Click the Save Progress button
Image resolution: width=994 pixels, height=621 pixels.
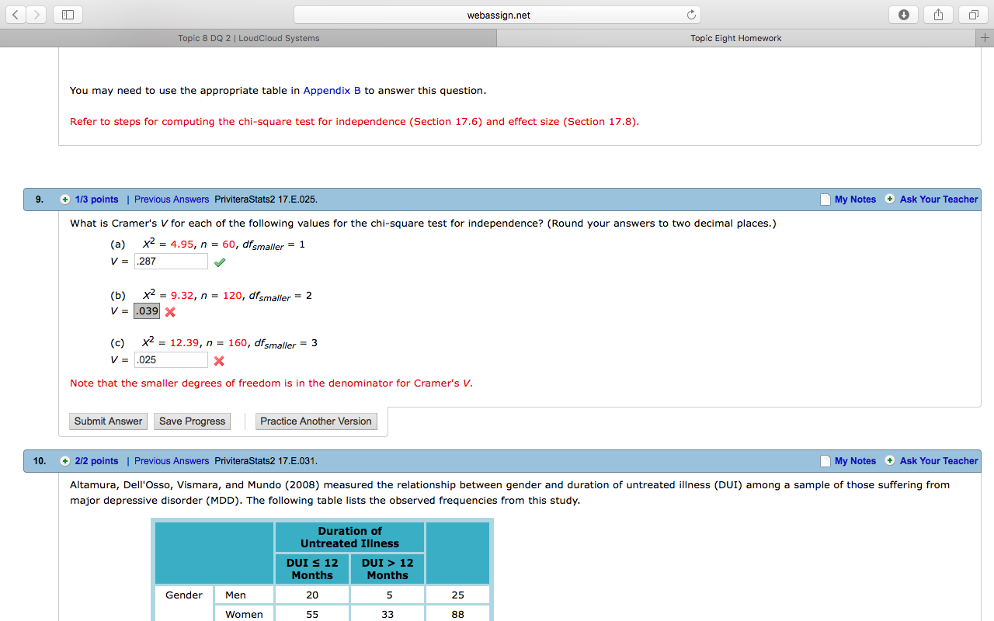(x=192, y=421)
